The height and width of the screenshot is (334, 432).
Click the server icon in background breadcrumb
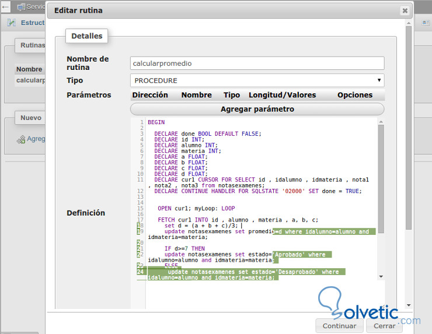(21, 7)
